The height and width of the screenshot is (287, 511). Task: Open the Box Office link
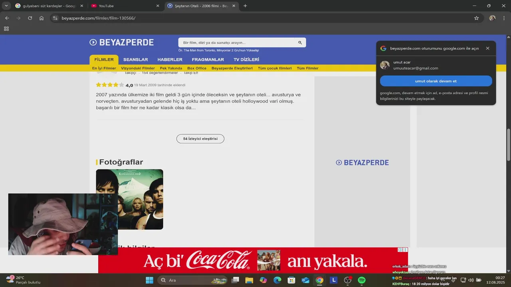point(197,68)
